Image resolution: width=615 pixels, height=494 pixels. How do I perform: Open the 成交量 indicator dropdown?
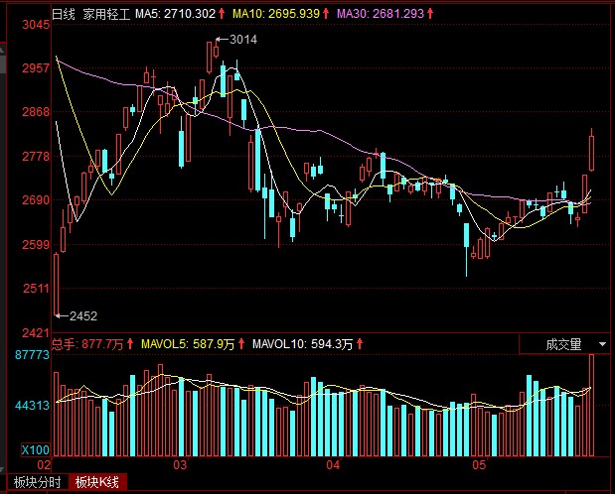coord(563,344)
